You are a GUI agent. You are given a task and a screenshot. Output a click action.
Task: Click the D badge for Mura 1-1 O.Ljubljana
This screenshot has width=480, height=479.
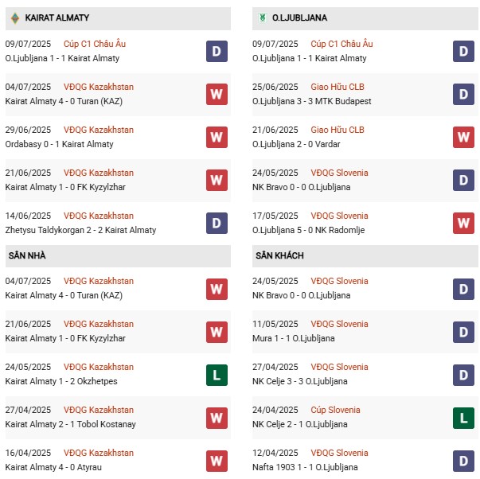[464, 331]
